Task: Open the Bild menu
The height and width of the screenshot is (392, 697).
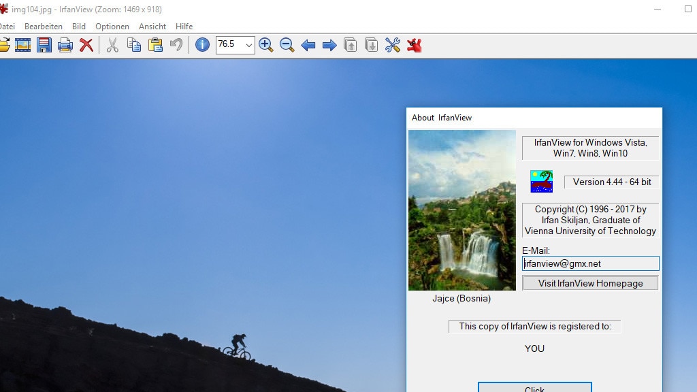Action: (78, 26)
